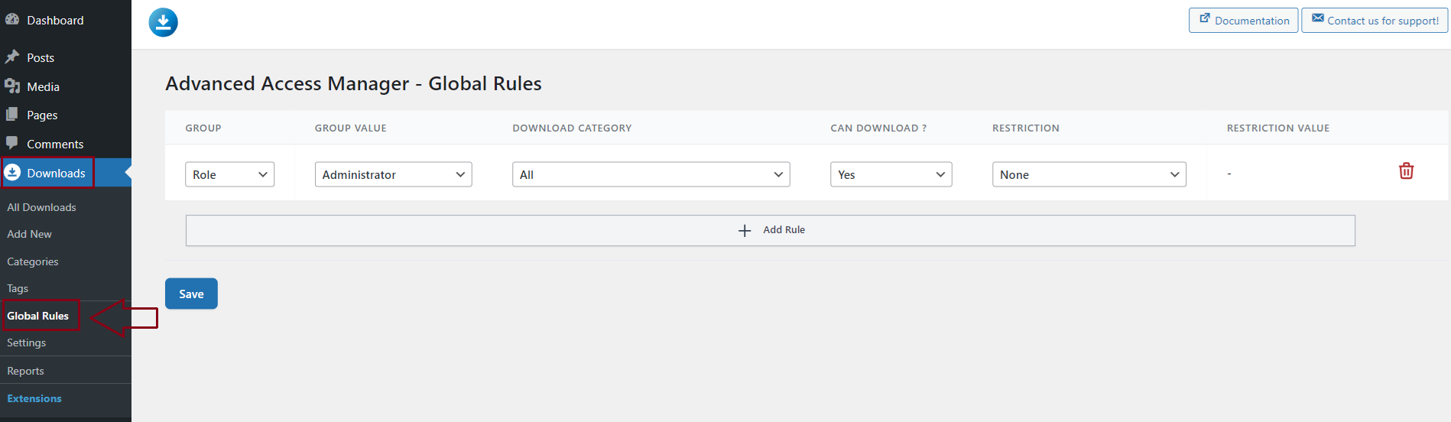1451x422 pixels.
Task: Click the Media icon in sidebar
Action: tap(12, 86)
